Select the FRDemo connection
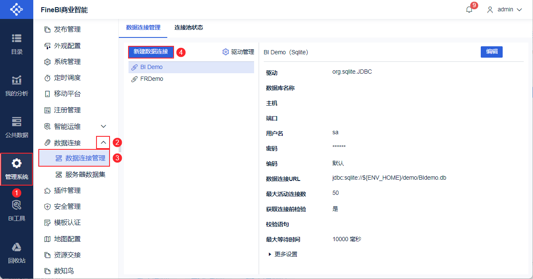533x279 pixels. 191,79
